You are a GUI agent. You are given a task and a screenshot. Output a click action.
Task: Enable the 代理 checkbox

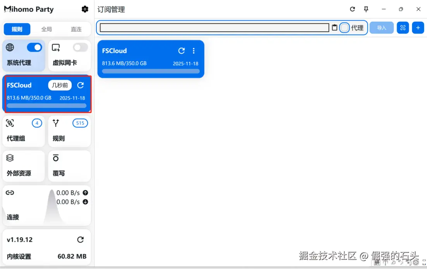[x=345, y=28]
